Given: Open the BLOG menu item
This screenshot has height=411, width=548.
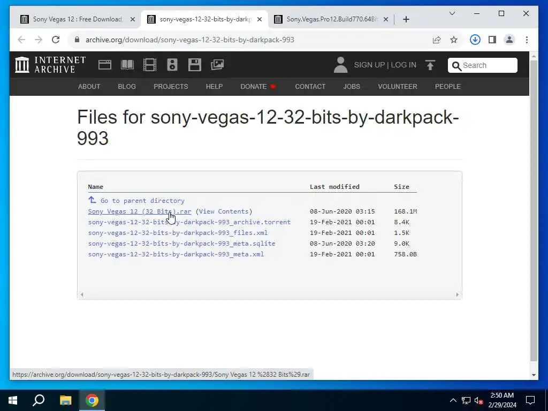Looking at the screenshot, I should click(x=127, y=86).
